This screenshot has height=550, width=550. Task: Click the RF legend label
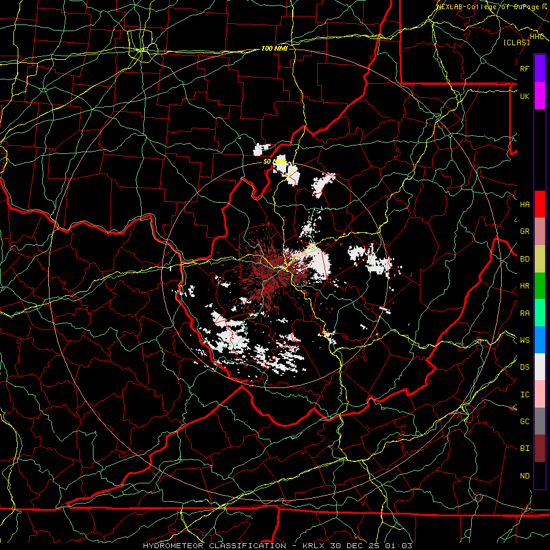pos(524,68)
